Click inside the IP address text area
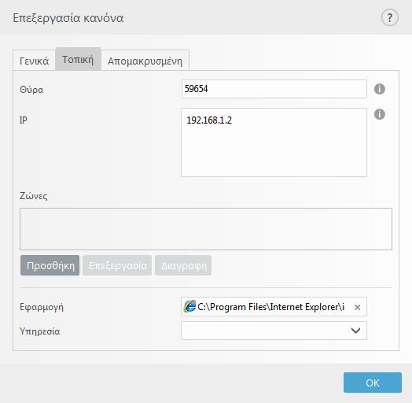The image size is (412, 403). [x=274, y=142]
